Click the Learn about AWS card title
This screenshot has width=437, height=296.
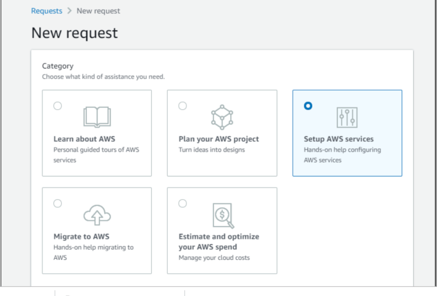(84, 139)
